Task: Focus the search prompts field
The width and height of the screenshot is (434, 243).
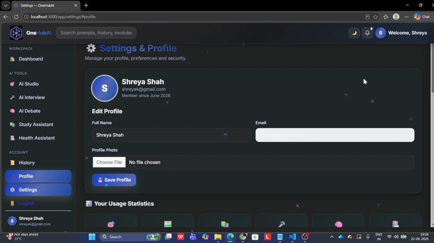Action: pyautogui.click(x=96, y=33)
